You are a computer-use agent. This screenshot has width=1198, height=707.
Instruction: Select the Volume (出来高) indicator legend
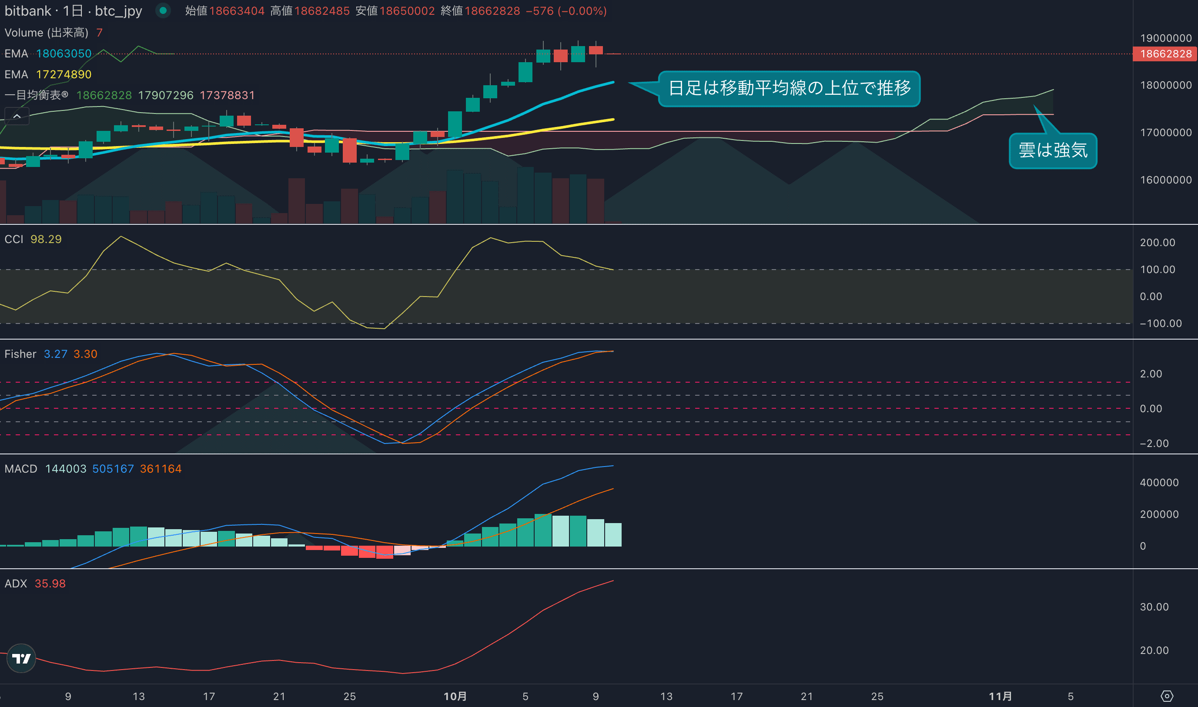coord(46,33)
